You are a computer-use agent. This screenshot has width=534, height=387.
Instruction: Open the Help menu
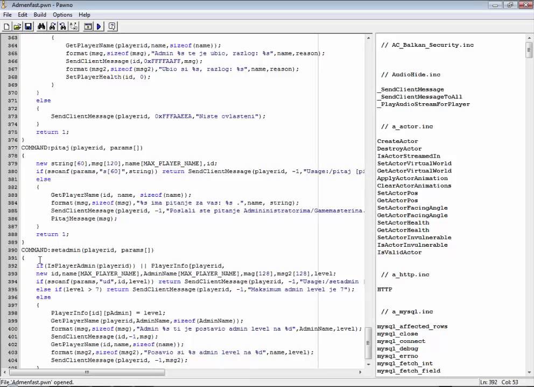pos(85,15)
